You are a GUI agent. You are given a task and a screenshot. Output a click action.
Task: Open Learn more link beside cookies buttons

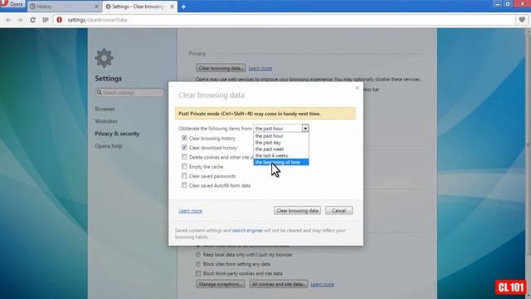322,284
